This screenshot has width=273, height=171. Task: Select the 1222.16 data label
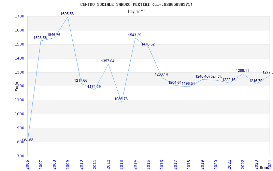pyautogui.click(x=229, y=80)
